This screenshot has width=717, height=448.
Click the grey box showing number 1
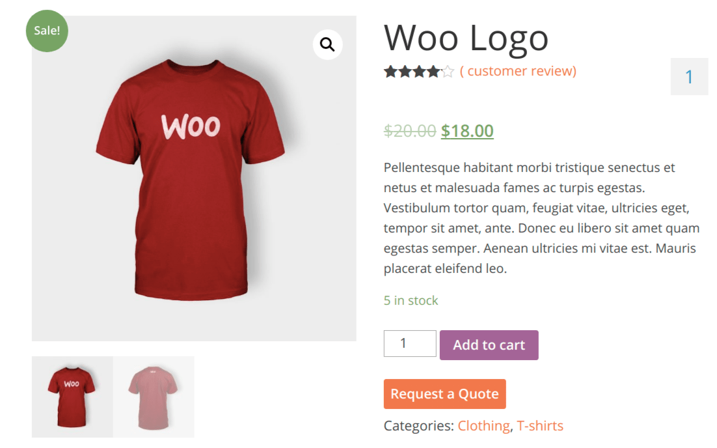689,76
